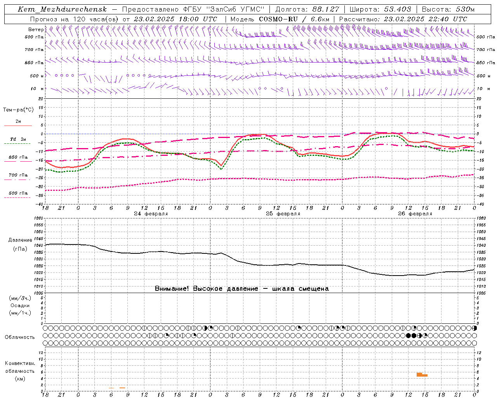
Task: Click the '(км)' convective height unit label
Action: 20,379
